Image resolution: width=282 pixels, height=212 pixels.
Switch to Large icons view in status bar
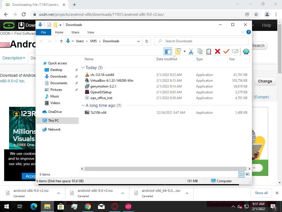tap(248, 174)
